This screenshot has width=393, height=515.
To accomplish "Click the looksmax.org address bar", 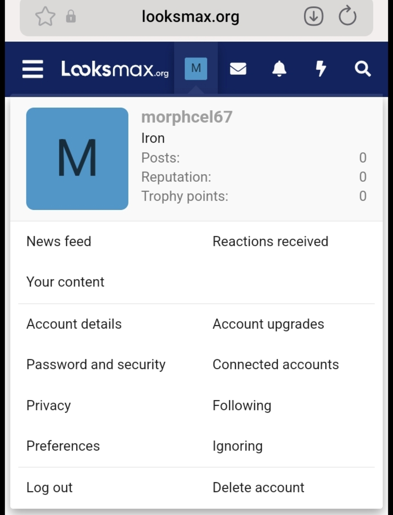I will pos(190,16).
